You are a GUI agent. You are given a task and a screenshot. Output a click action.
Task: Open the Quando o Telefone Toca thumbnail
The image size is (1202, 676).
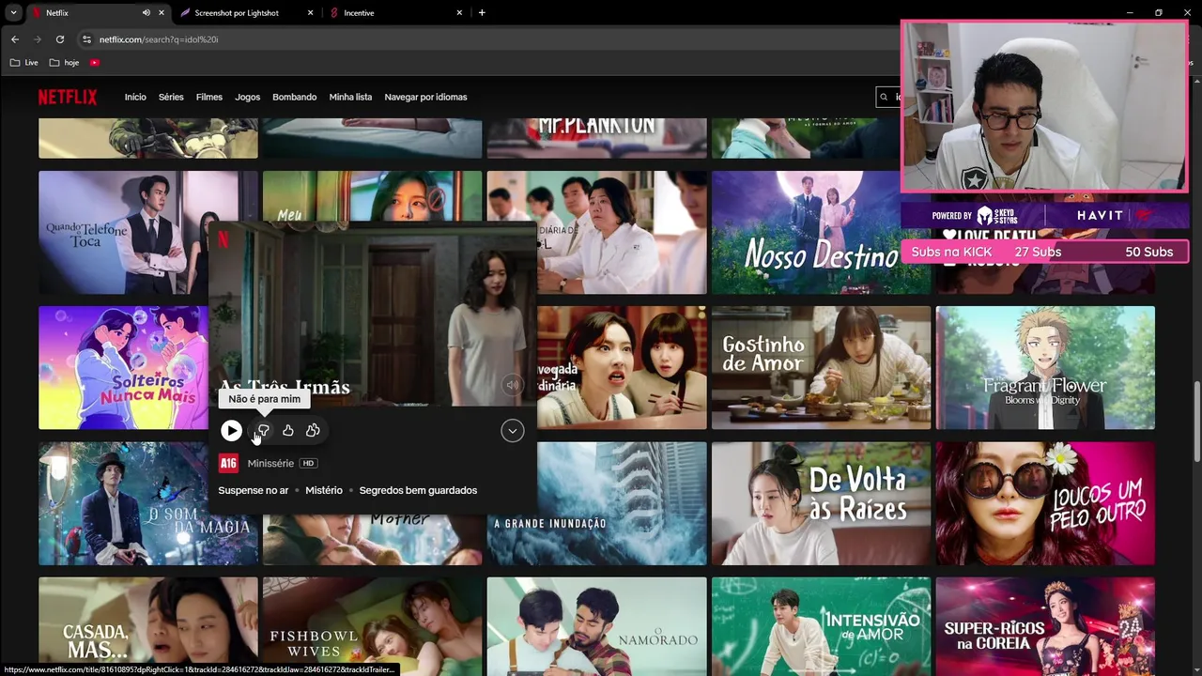[122, 232]
